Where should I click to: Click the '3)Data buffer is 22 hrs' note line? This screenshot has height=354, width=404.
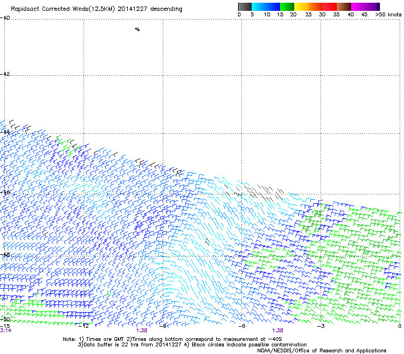192,345
